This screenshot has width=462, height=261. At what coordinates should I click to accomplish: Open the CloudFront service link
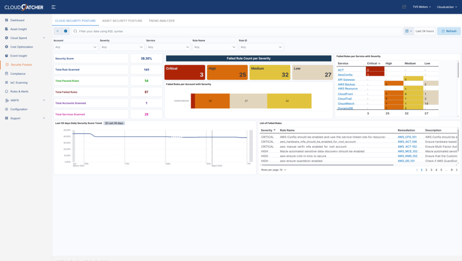[x=345, y=94]
